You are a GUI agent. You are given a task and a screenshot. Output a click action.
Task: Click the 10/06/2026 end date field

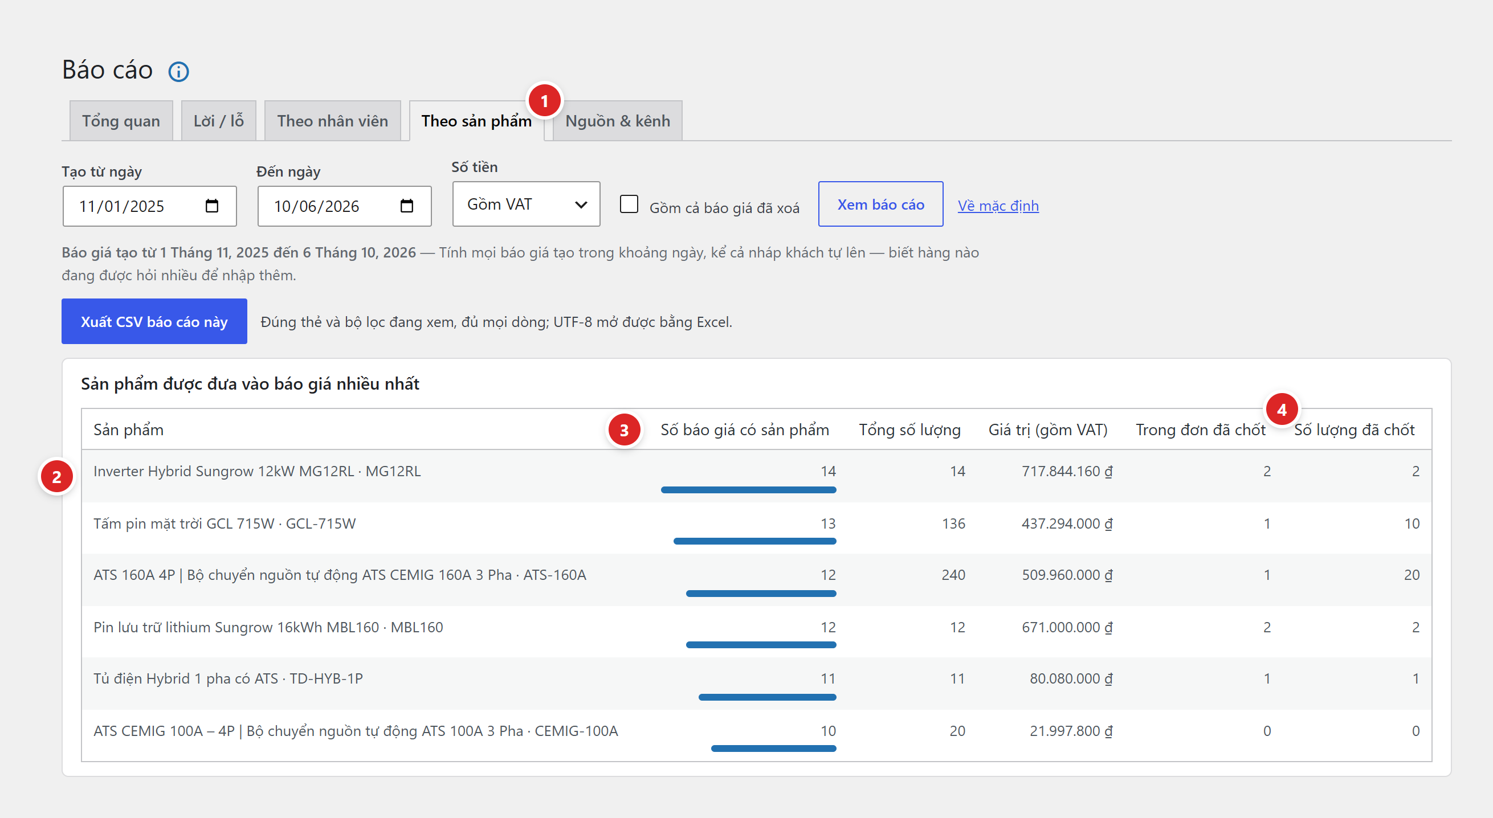point(344,206)
